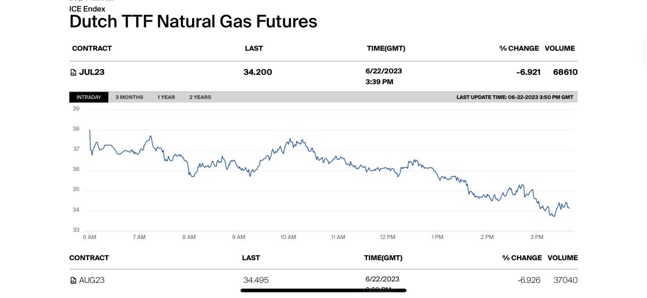The image size is (647, 298).
Task: Open the JUL23 contract link
Action: point(91,72)
